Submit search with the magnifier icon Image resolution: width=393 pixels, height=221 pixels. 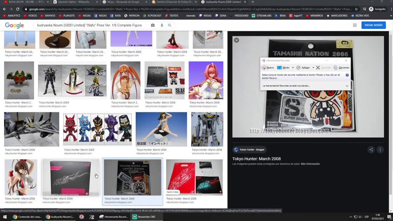click(169, 25)
